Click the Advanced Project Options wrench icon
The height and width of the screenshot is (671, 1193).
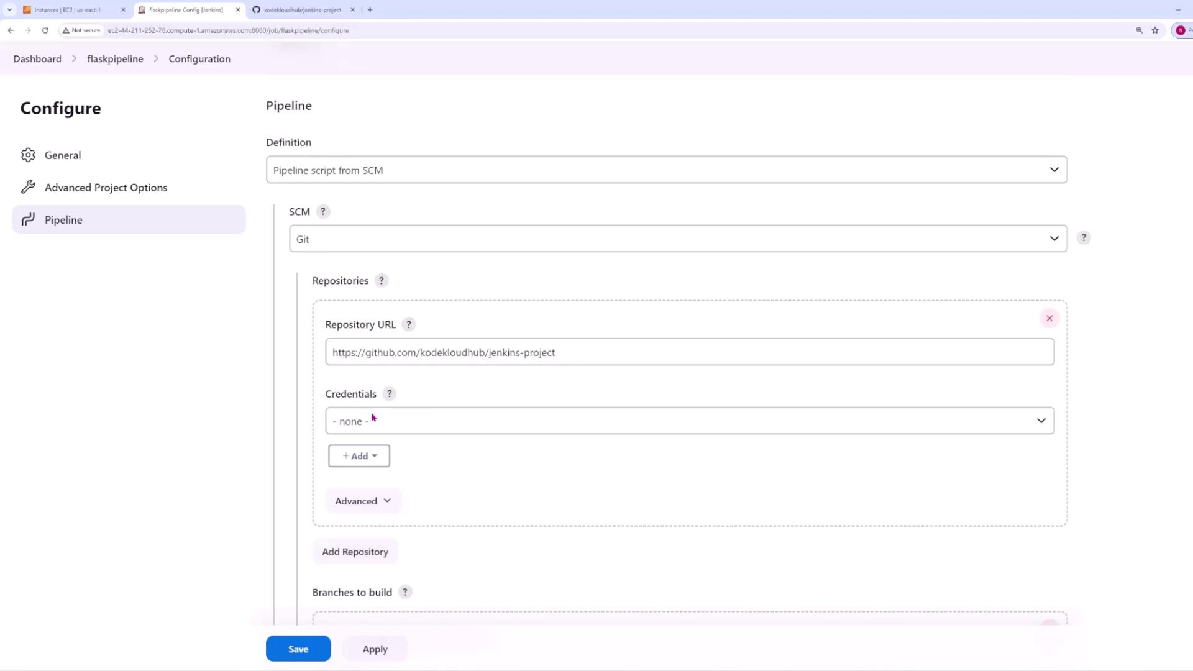(x=28, y=187)
